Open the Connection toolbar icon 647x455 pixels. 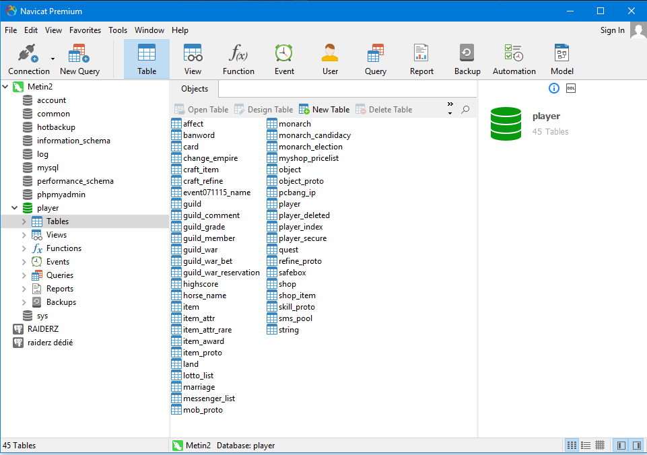28,59
